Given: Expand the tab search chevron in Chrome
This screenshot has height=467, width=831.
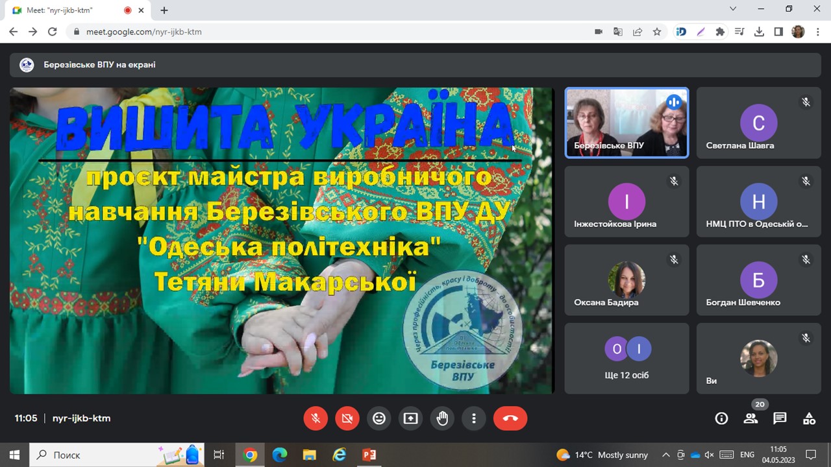Looking at the screenshot, I should point(733,9).
